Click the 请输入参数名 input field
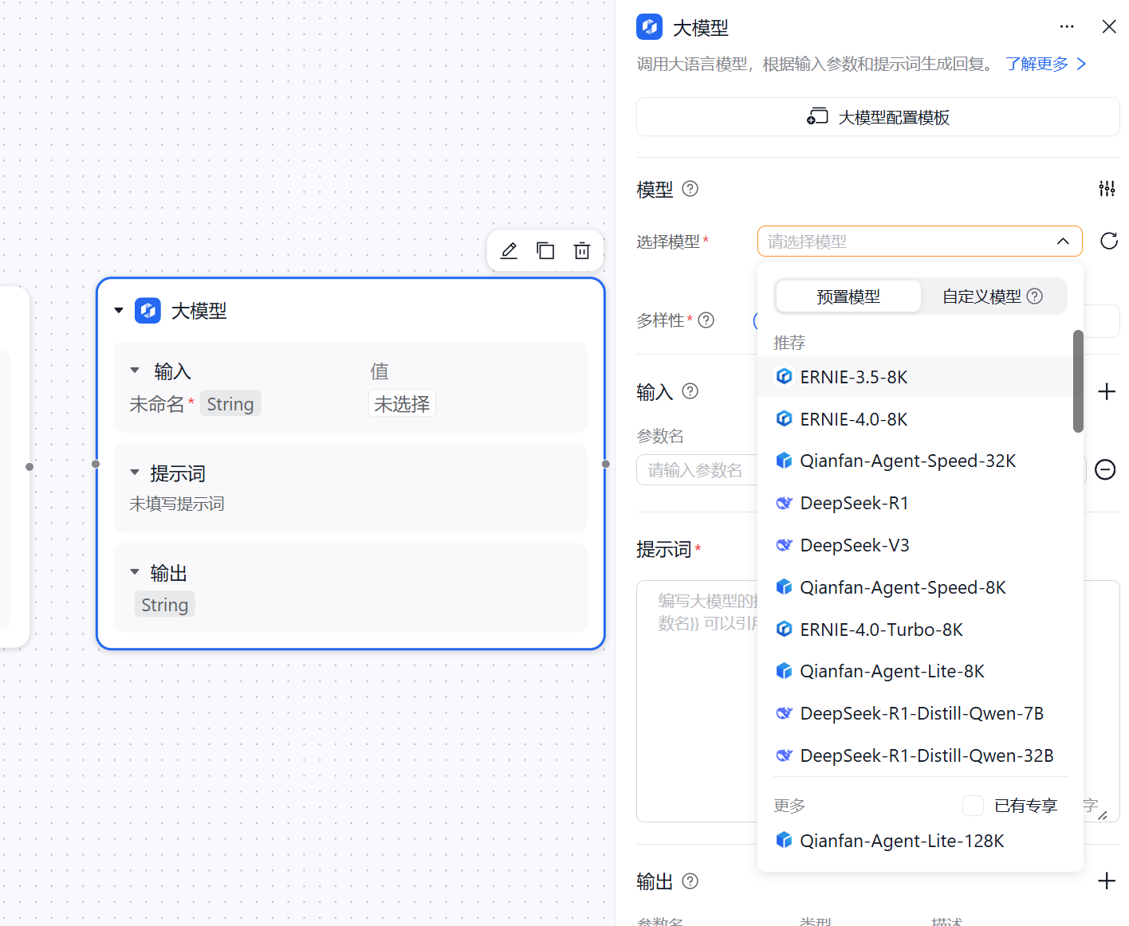This screenshot has height=926, width=1129. pos(698,470)
